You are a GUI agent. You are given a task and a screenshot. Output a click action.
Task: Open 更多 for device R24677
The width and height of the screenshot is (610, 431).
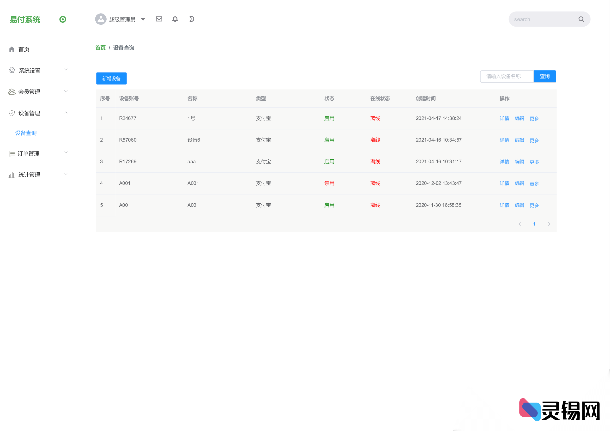[x=534, y=118]
